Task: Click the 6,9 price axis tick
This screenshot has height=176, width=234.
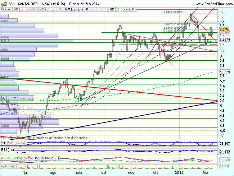Action: 222,11
